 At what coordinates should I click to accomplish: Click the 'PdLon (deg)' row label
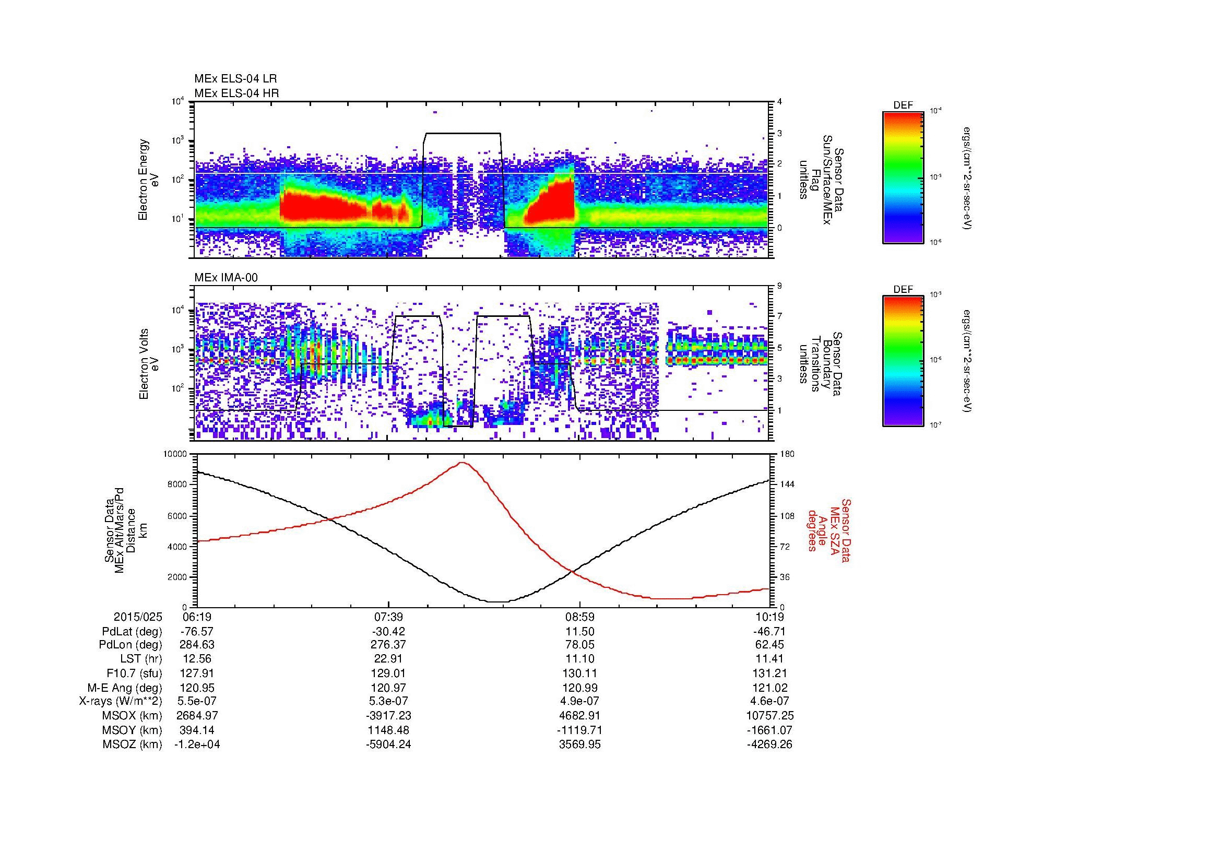(x=131, y=645)
